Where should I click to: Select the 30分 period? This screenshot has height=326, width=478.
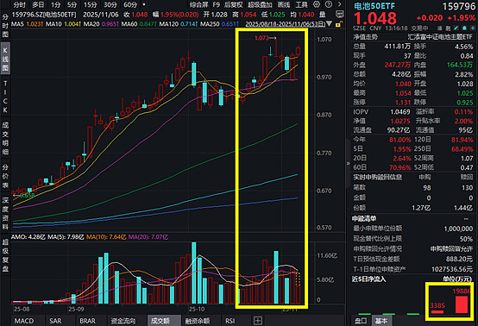[x=110, y=4]
